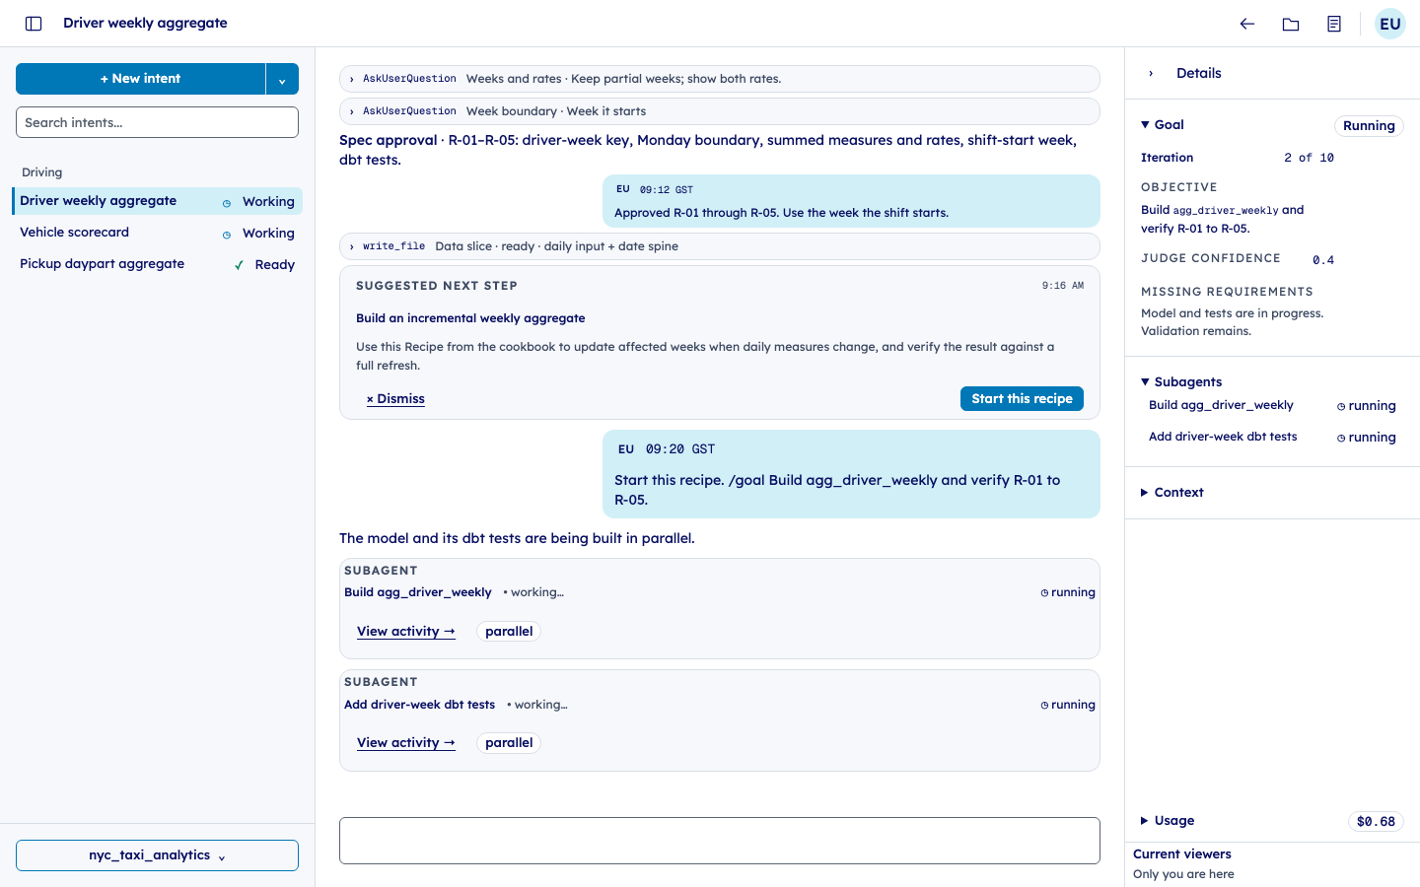
Task: Click parallel tag under Build agg_driver_weekly card
Action: click(509, 632)
